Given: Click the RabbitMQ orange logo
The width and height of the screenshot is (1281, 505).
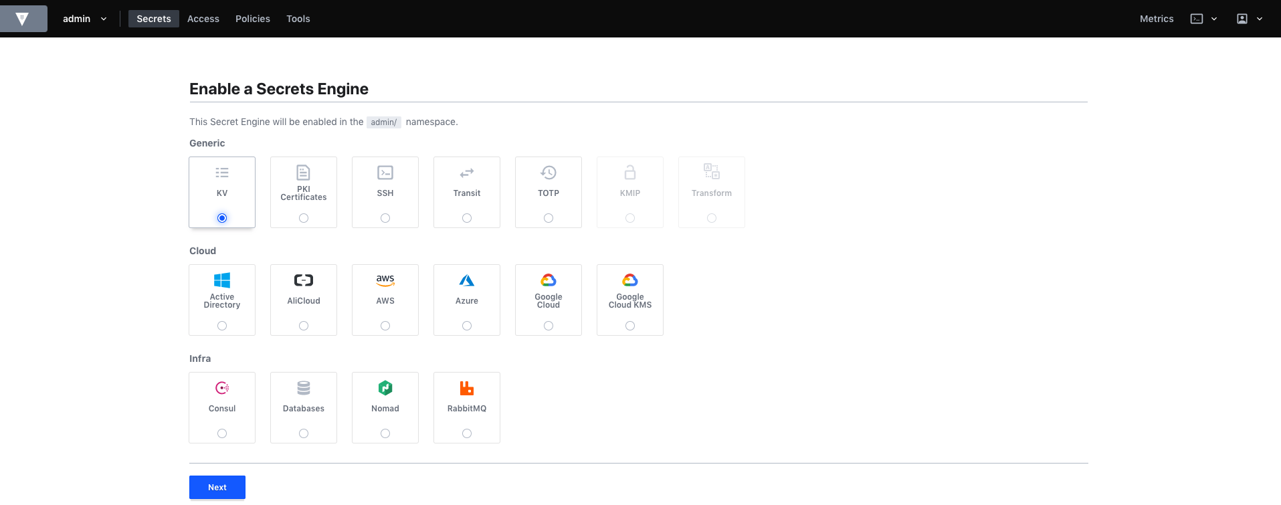Looking at the screenshot, I should [467, 388].
